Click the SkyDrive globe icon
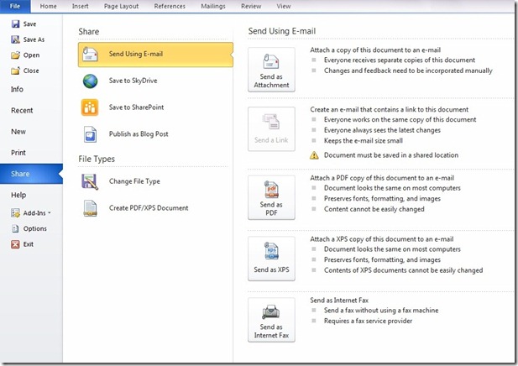 (90, 81)
